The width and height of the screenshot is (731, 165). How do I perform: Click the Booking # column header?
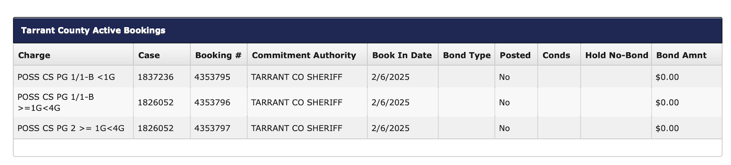(218, 55)
